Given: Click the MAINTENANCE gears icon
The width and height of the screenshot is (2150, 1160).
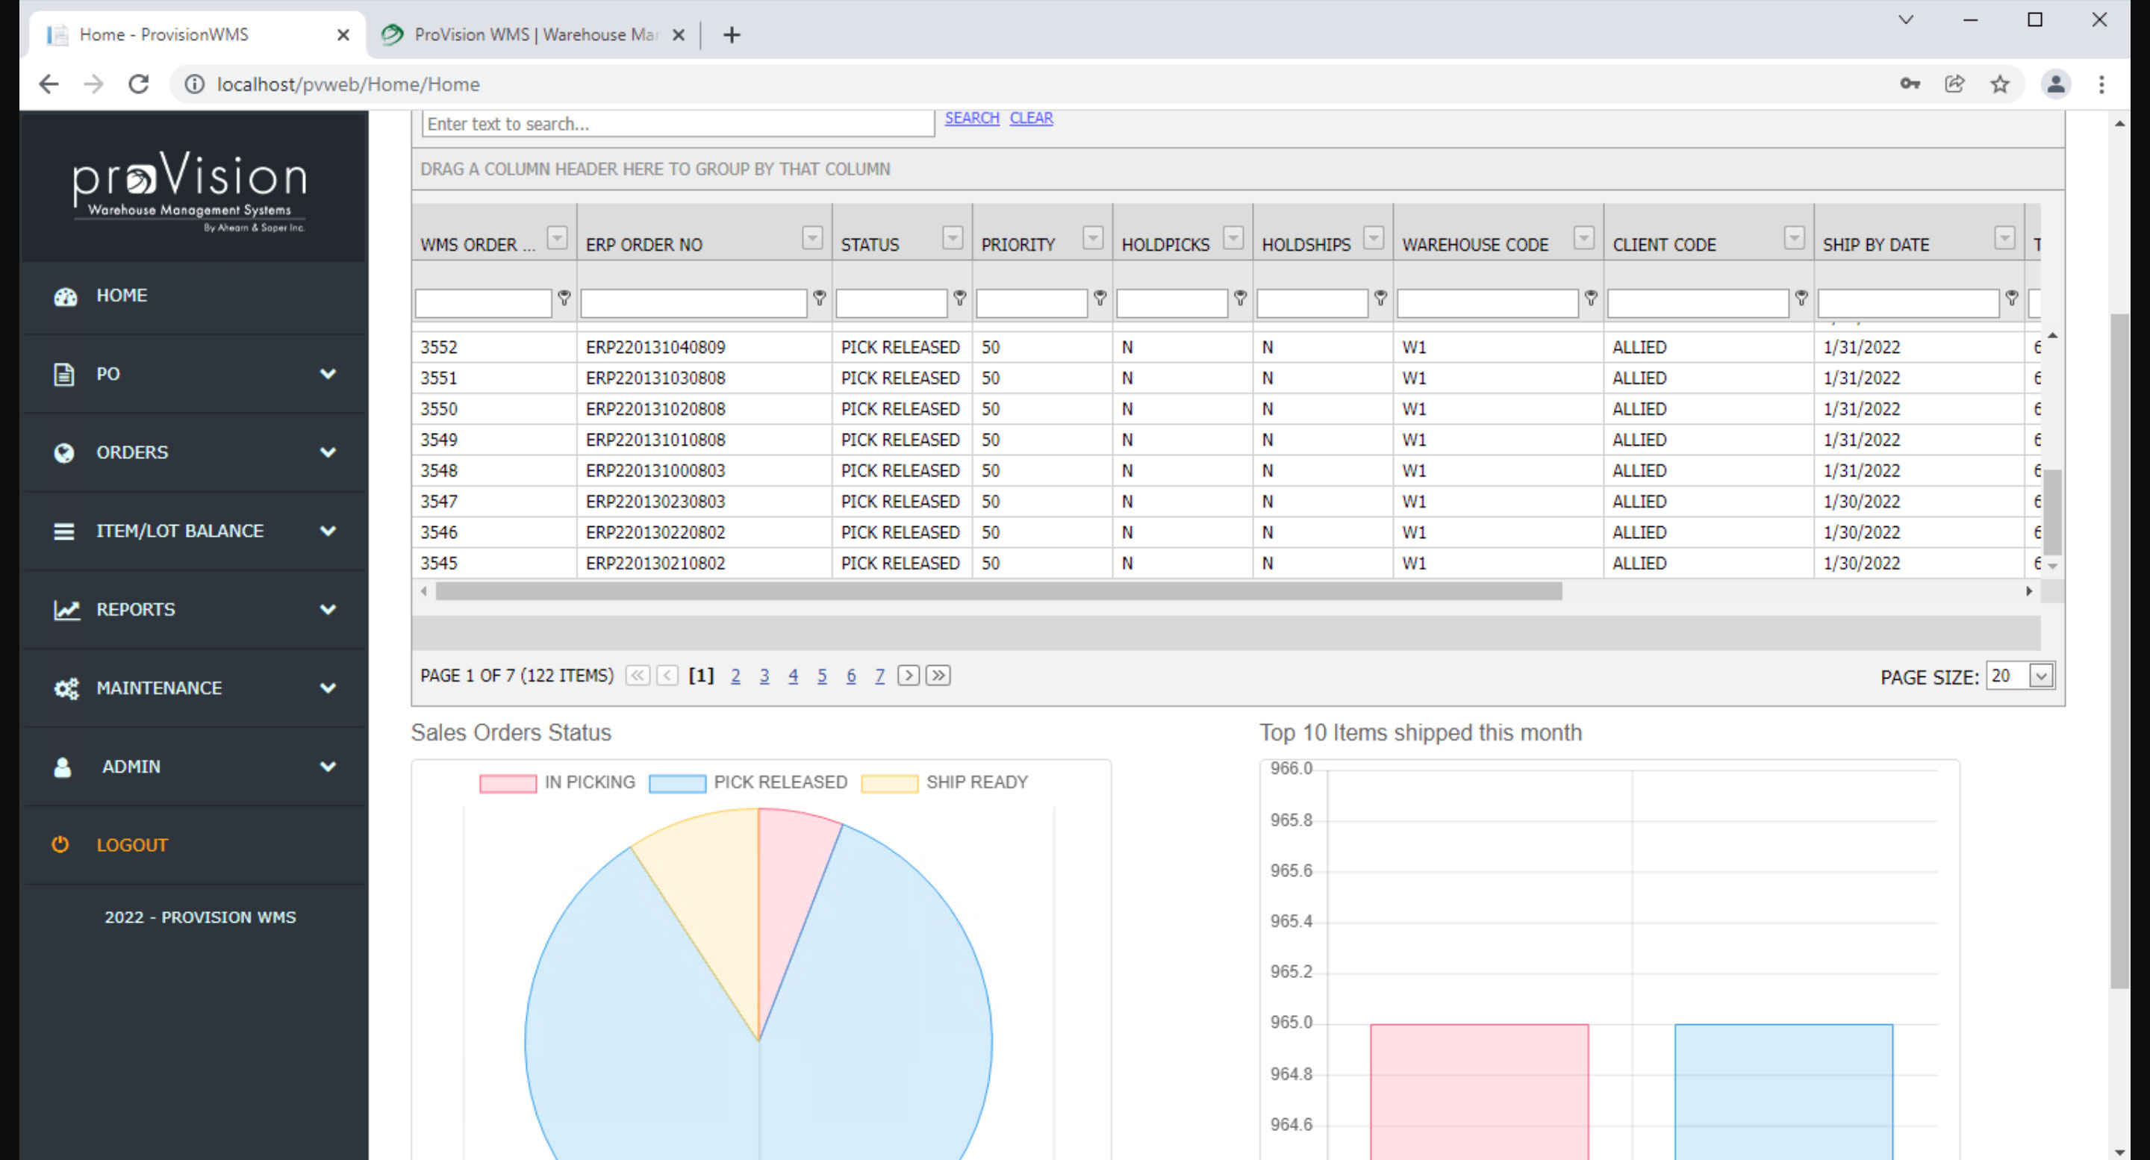Looking at the screenshot, I should click(x=66, y=688).
